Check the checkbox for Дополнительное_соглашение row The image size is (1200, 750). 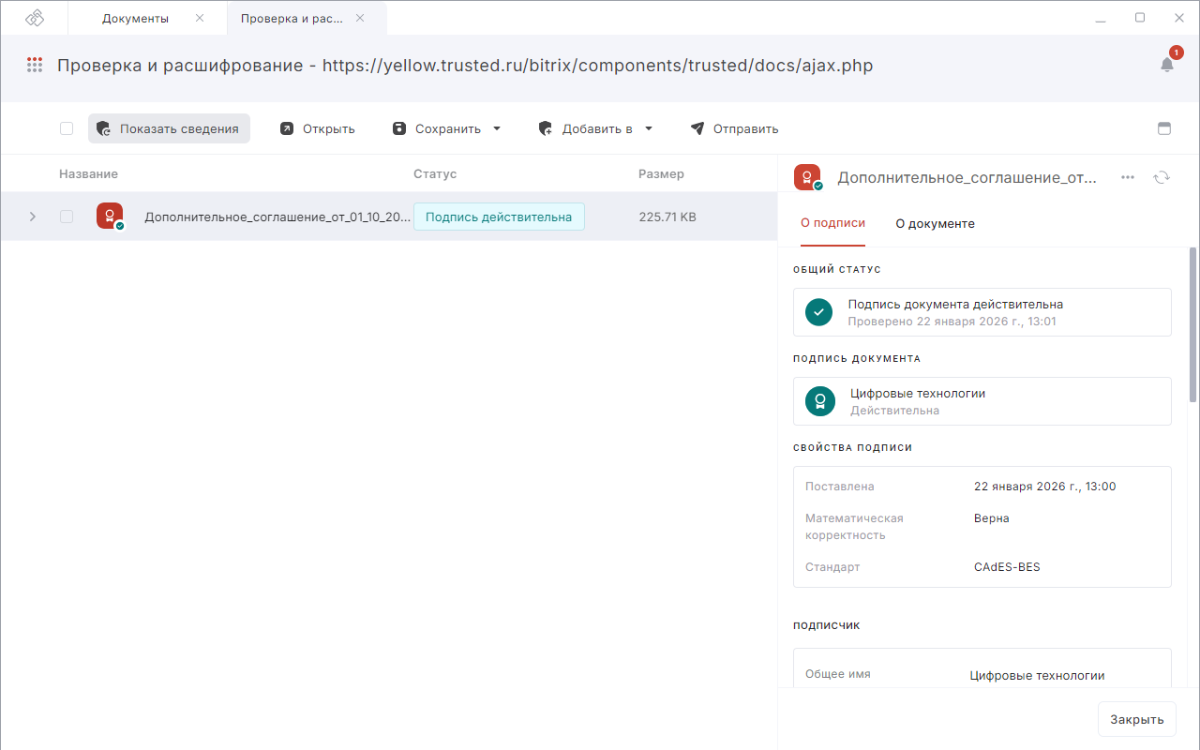[x=67, y=216]
